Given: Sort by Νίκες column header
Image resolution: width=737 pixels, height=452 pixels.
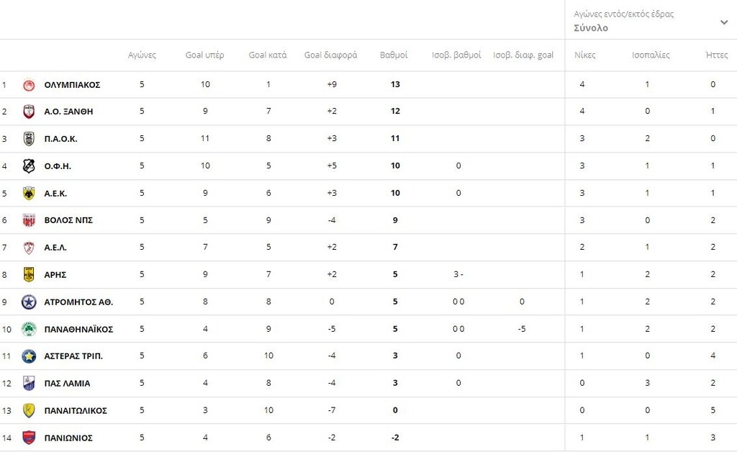Looking at the screenshot, I should 584,55.
